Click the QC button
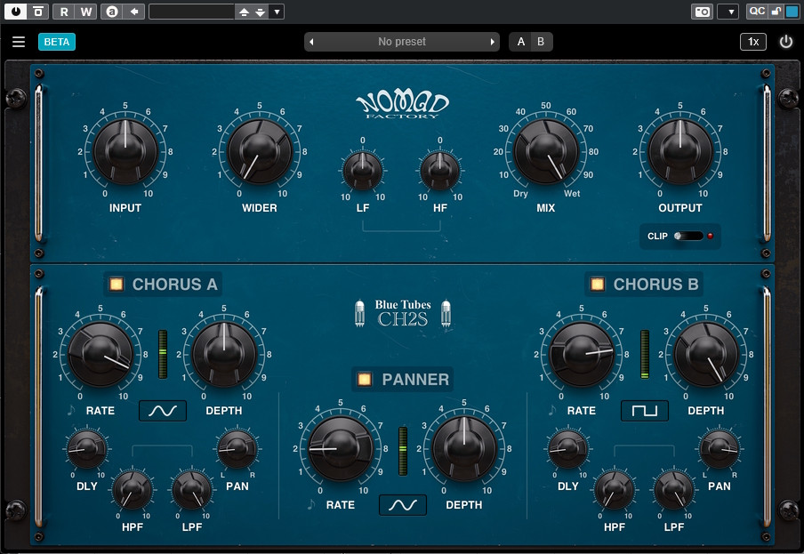Screen dimensions: 804x554 tap(756, 12)
